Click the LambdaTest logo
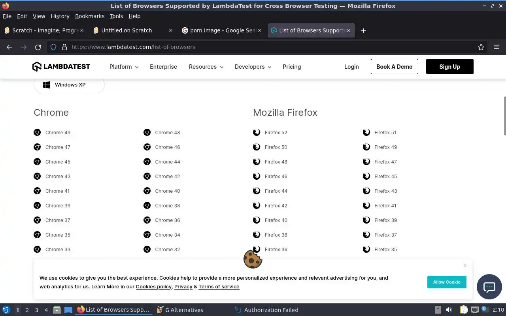 (x=61, y=67)
